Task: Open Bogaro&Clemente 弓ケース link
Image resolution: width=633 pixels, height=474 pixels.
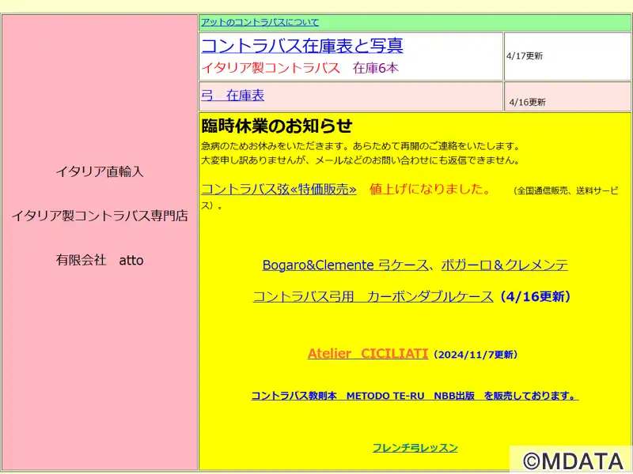Action: [x=345, y=265]
